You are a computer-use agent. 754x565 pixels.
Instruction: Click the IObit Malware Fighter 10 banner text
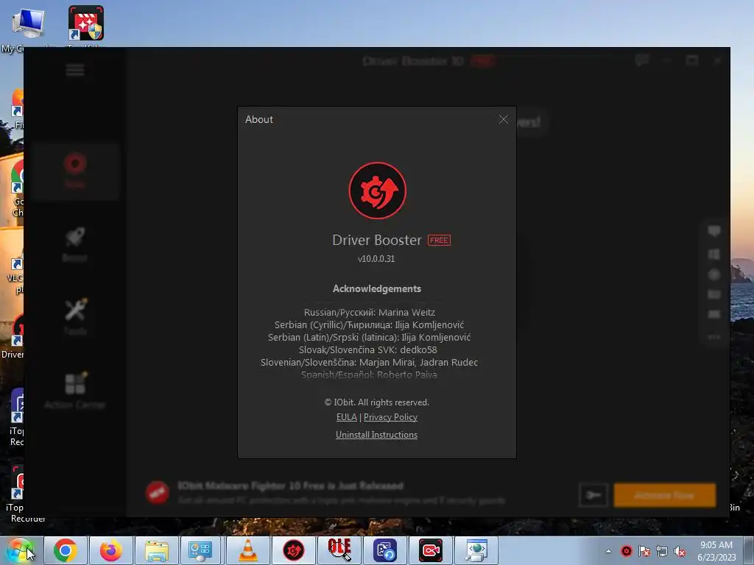290,486
